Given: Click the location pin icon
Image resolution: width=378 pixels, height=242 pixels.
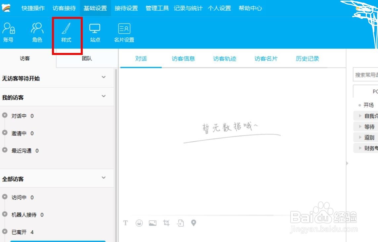Looking at the screenshot, I should click(x=194, y=223).
